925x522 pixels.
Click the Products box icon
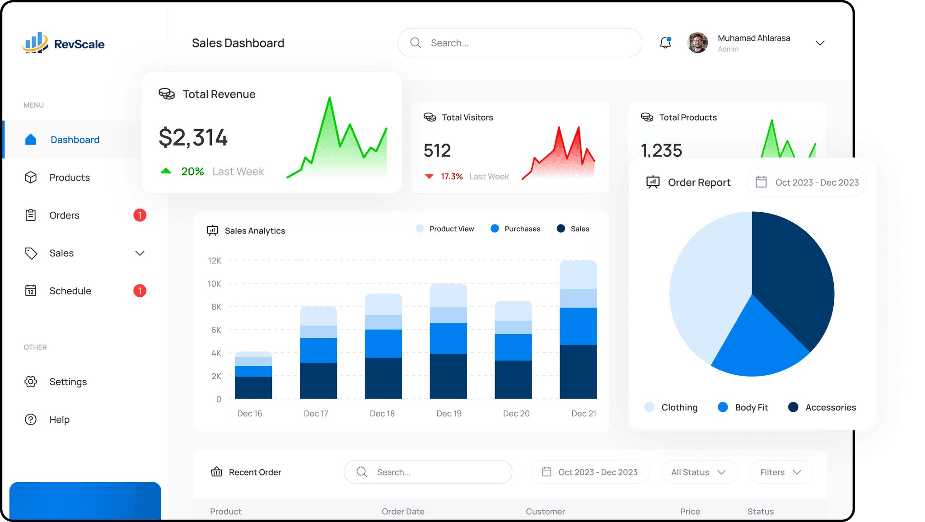click(31, 177)
